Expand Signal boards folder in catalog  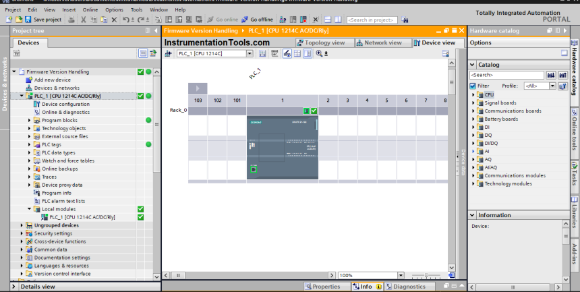point(473,103)
